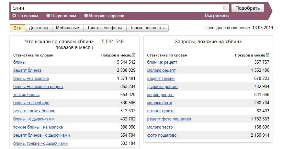Open the 'молоко фото' similar query
Screen dimensions: 282x149
pos(160,103)
